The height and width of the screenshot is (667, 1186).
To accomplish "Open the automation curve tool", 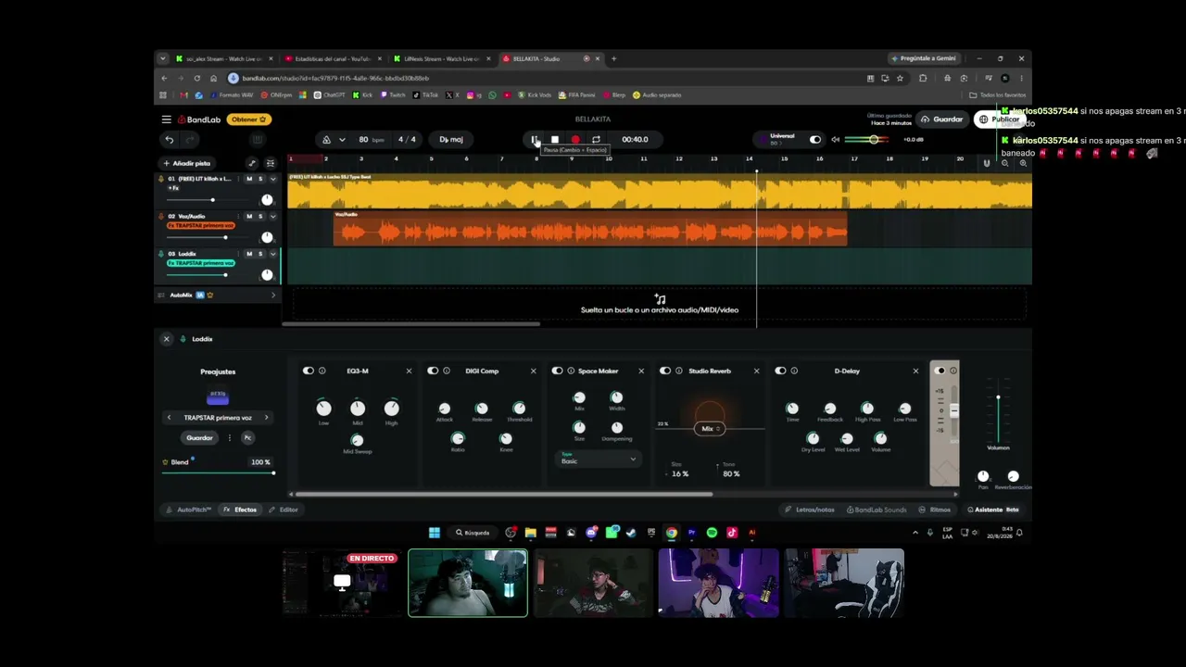I will 251,163.
